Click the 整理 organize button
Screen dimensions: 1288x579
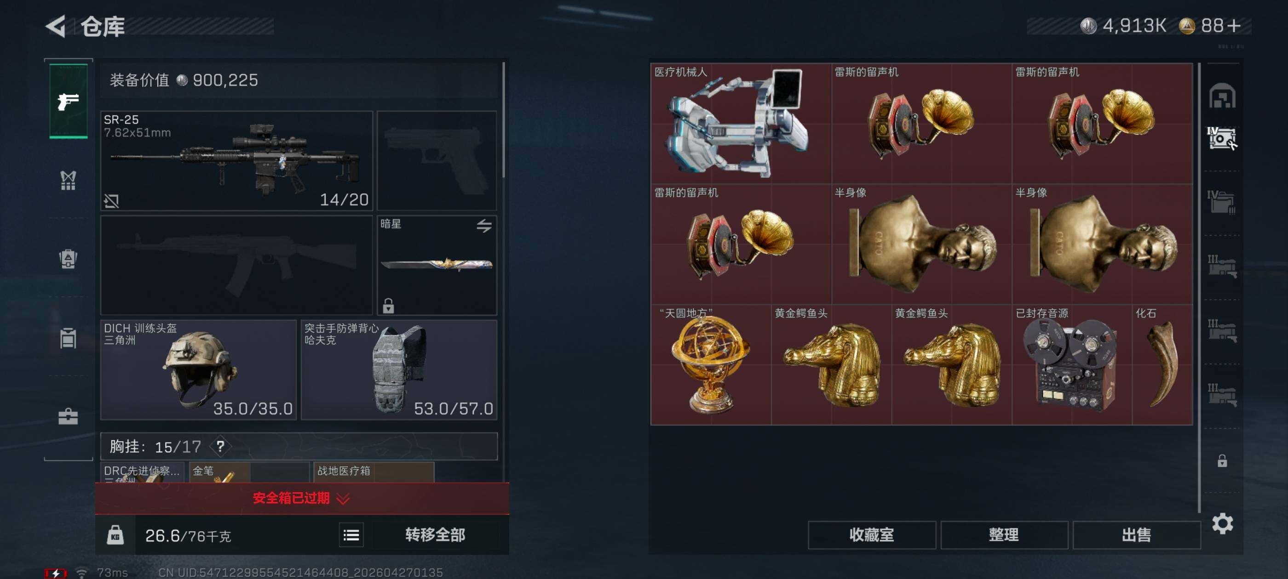[x=1004, y=535]
